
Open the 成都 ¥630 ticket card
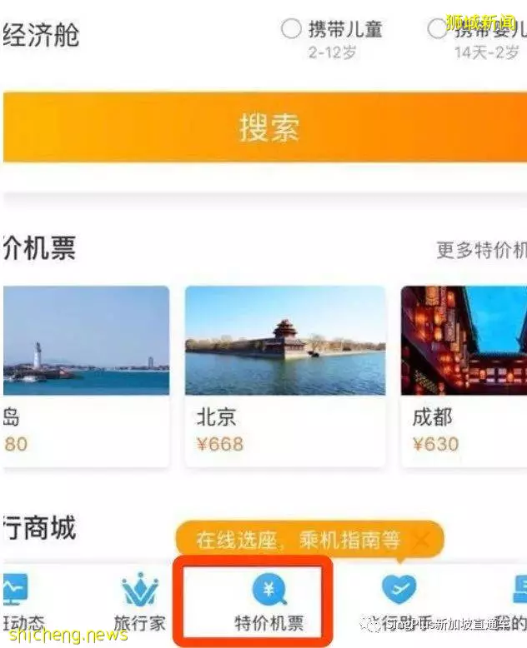click(x=464, y=376)
